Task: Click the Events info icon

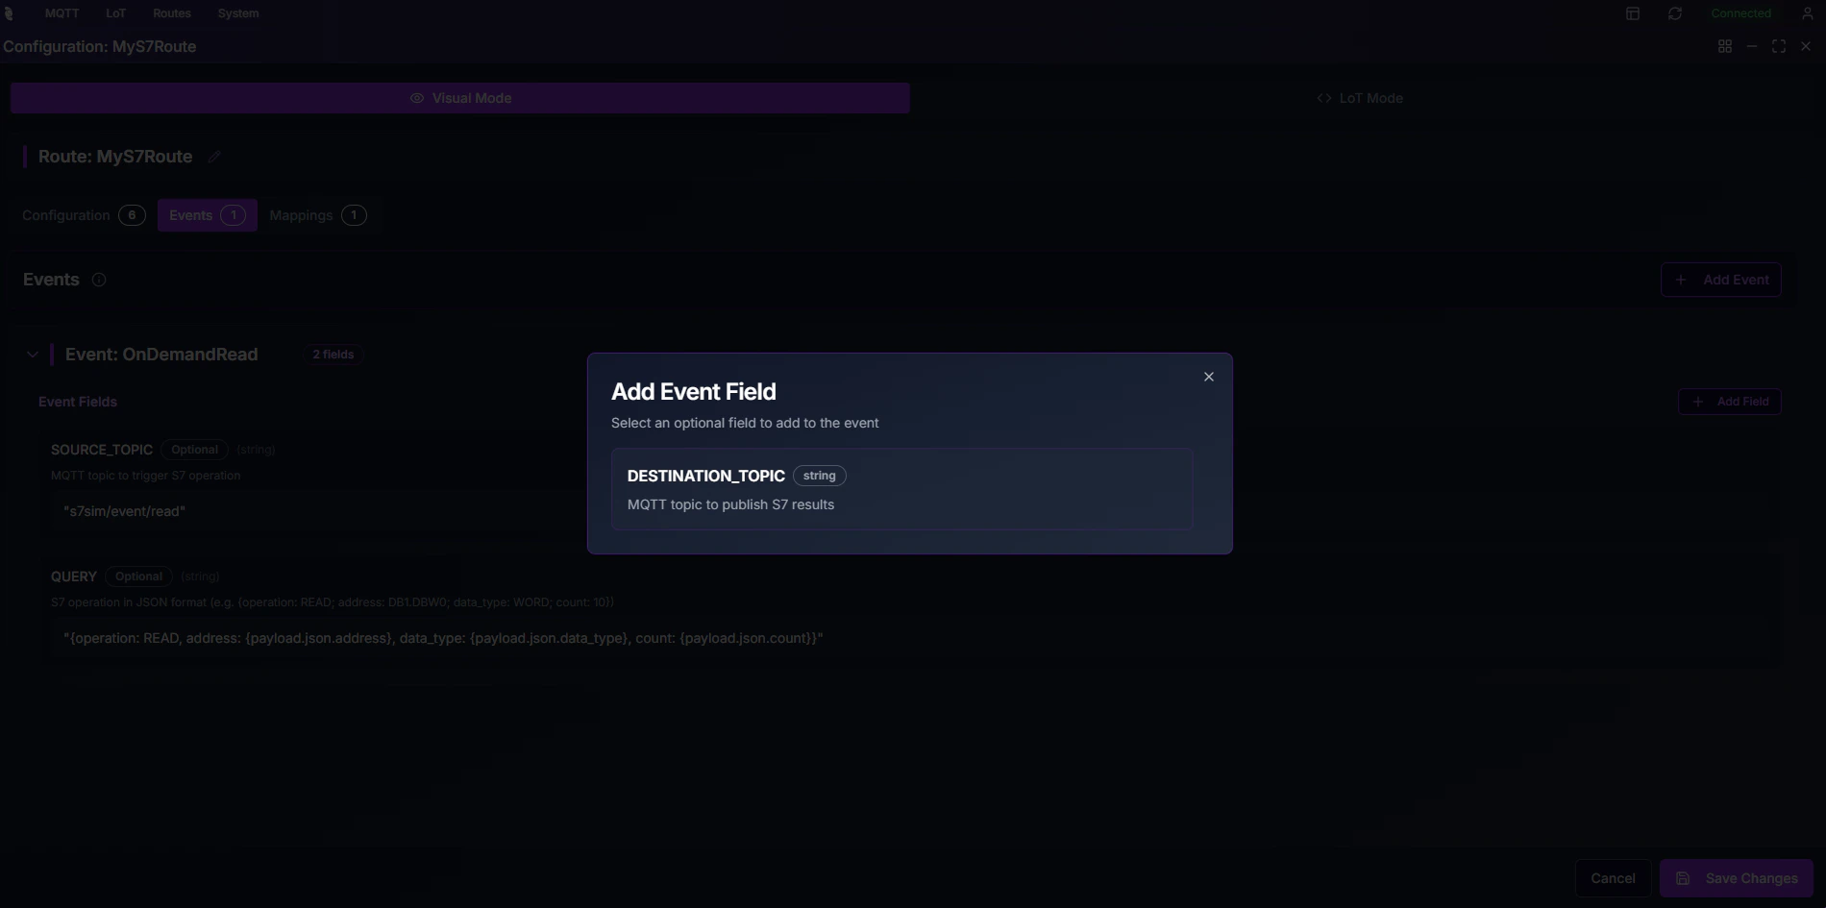Action: tap(98, 280)
